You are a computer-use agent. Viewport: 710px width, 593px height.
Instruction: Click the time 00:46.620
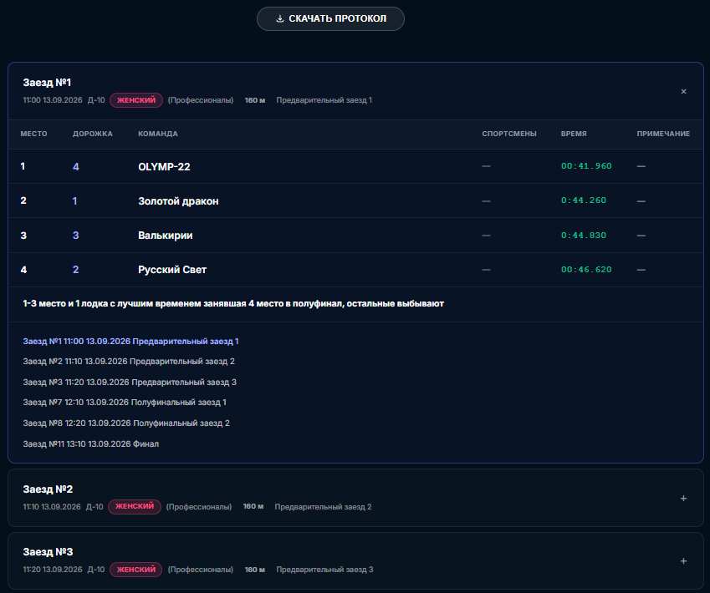[x=586, y=270]
